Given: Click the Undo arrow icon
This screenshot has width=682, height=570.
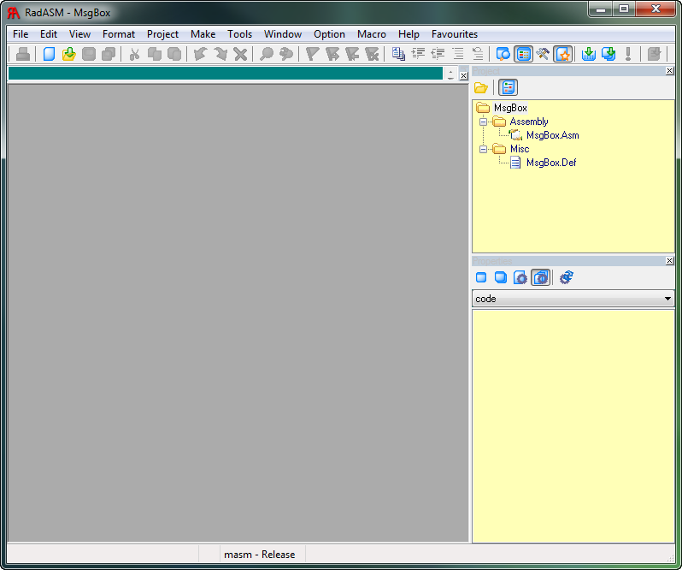Looking at the screenshot, I should [201, 55].
